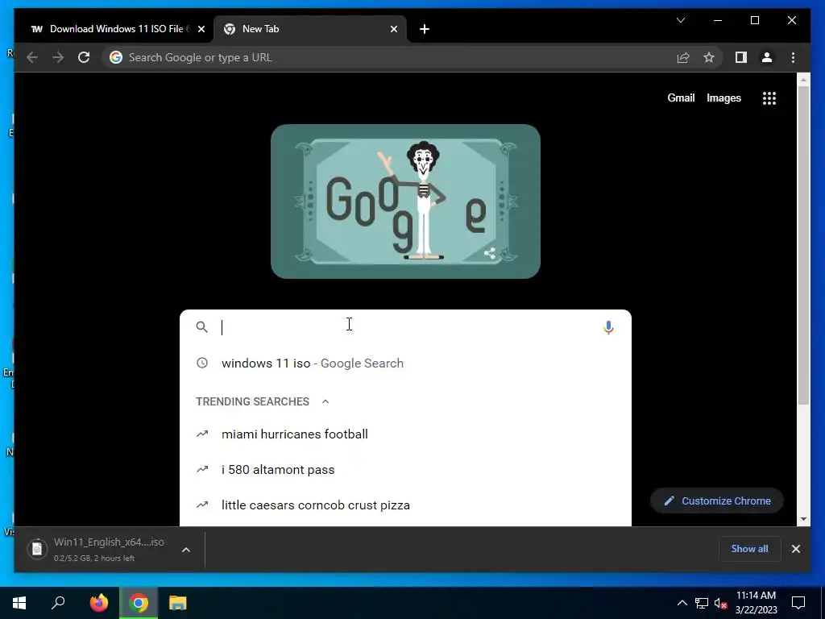
Task: Open the Google apps grid
Action: pos(769,98)
